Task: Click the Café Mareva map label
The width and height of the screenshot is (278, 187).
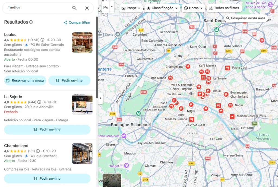Action: click(207, 66)
